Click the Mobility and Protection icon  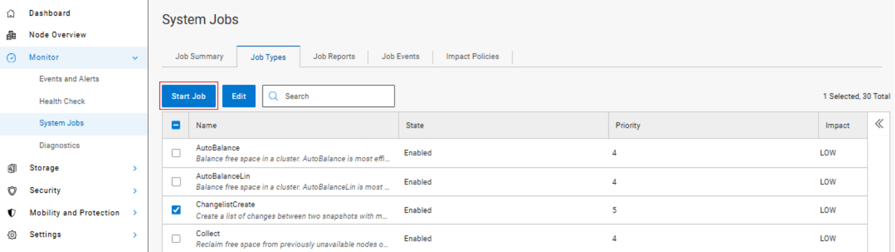point(12,213)
